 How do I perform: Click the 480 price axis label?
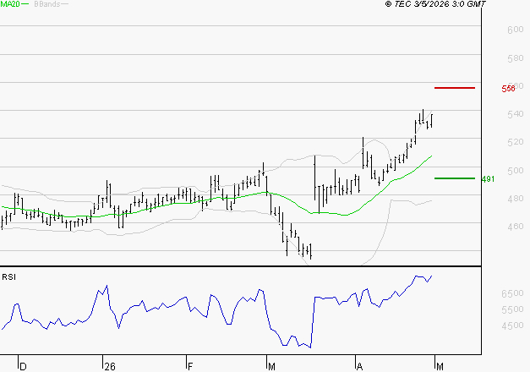point(516,199)
